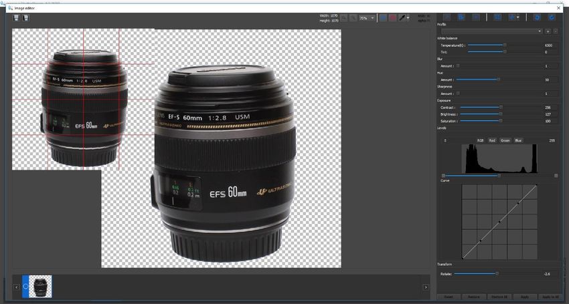Click the Sharpness Amount slider handle
The height and width of the screenshot is (304, 569).
click(458, 94)
